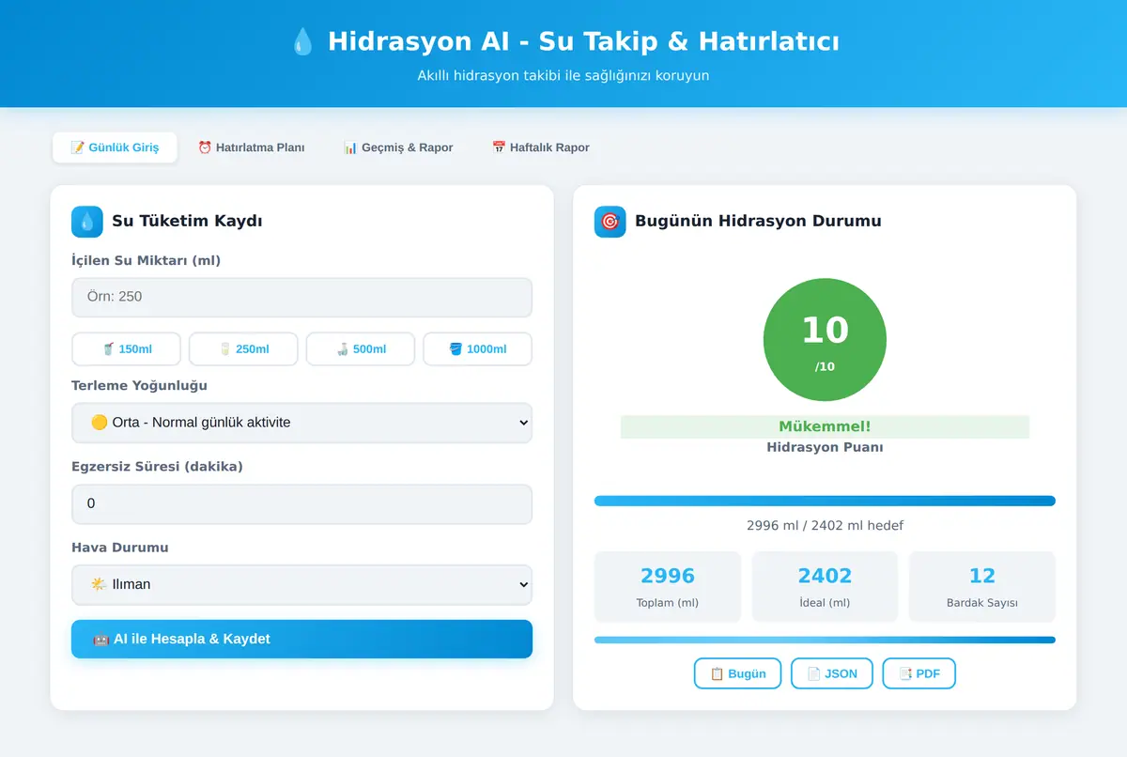Viewport: 1127px width, 757px height.
Task: Select the 500ml bottle preset
Action: (361, 349)
